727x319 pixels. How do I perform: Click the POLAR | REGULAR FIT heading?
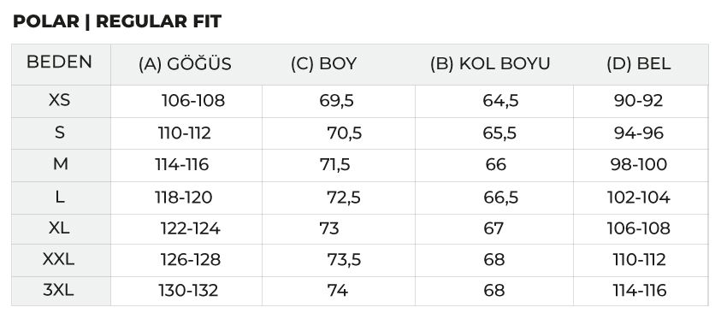(117, 21)
